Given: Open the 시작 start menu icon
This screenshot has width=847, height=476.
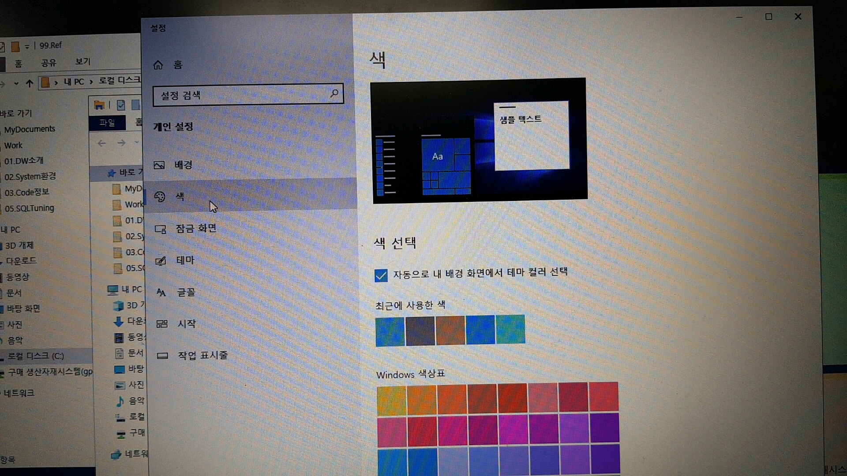Looking at the screenshot, I should pos(162,324).
